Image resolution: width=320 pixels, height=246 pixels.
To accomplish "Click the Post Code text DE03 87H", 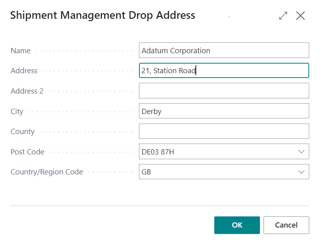I will [x=158, y=152].
